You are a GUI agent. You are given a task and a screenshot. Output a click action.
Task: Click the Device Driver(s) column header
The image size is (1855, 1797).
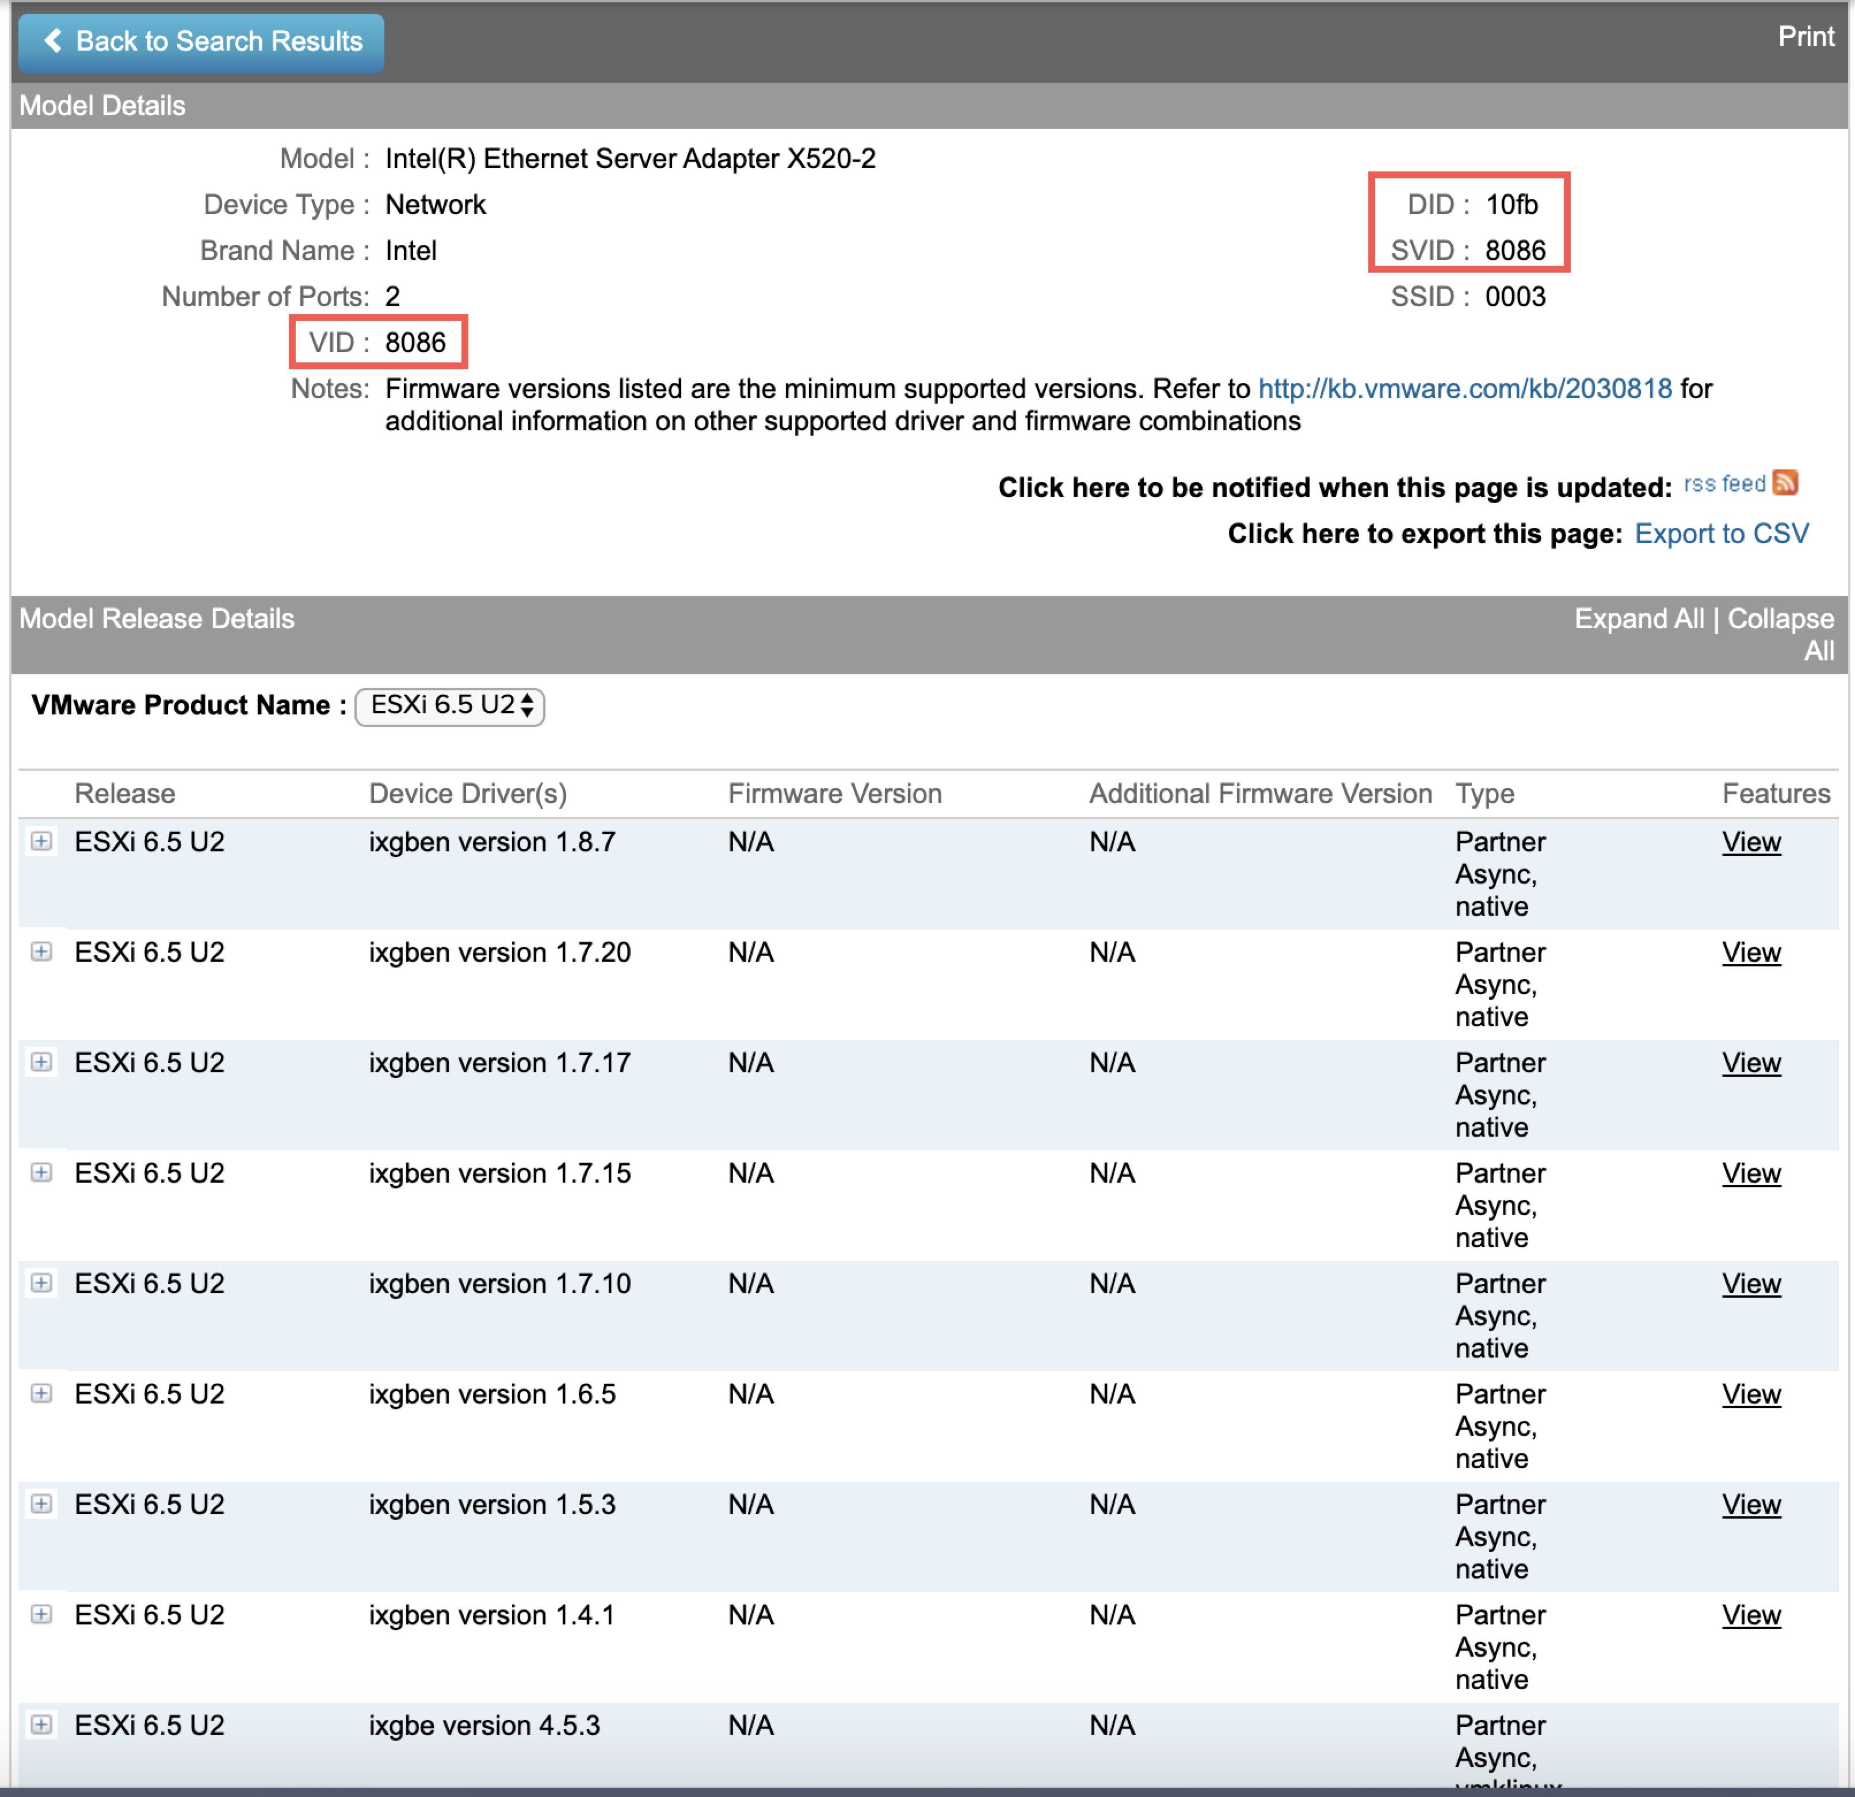pos(468,794)
